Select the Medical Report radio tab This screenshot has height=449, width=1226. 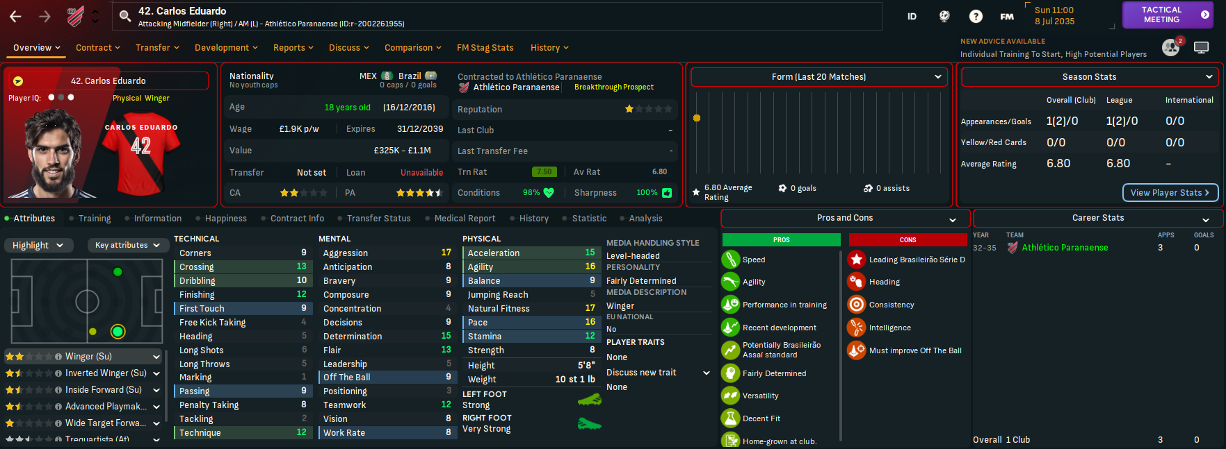pyautogui.click(x=465, y=219)
